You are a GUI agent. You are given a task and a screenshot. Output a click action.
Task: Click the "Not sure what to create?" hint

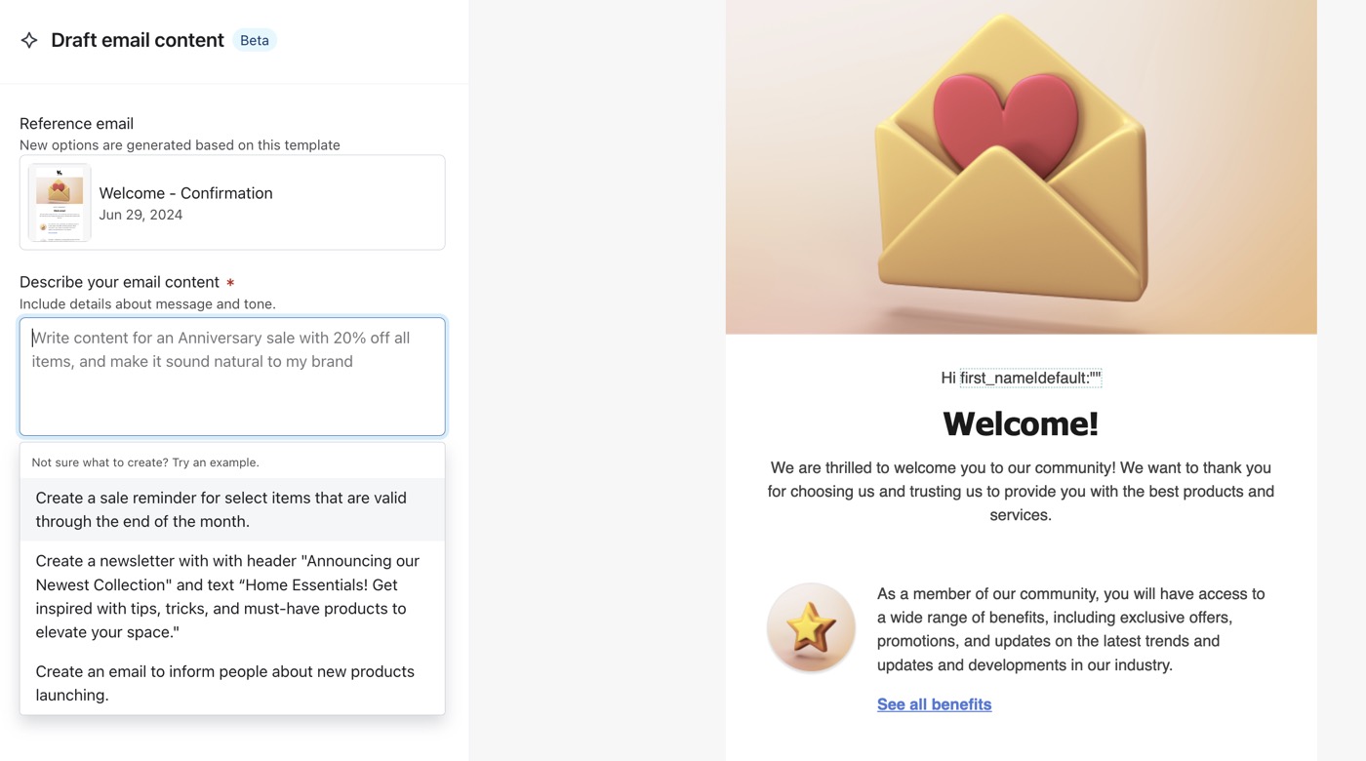145,462
